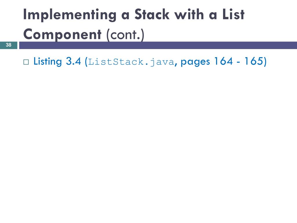Click the title word "Implementing"
Viewport: 297px width, 223px height.
coord(70,15)
